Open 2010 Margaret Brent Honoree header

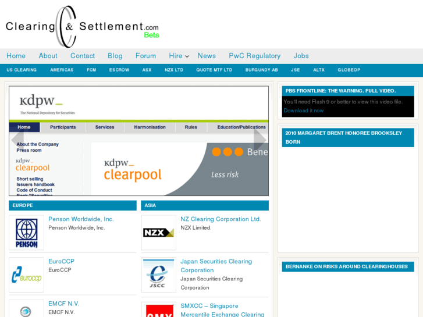click(348, 138)
